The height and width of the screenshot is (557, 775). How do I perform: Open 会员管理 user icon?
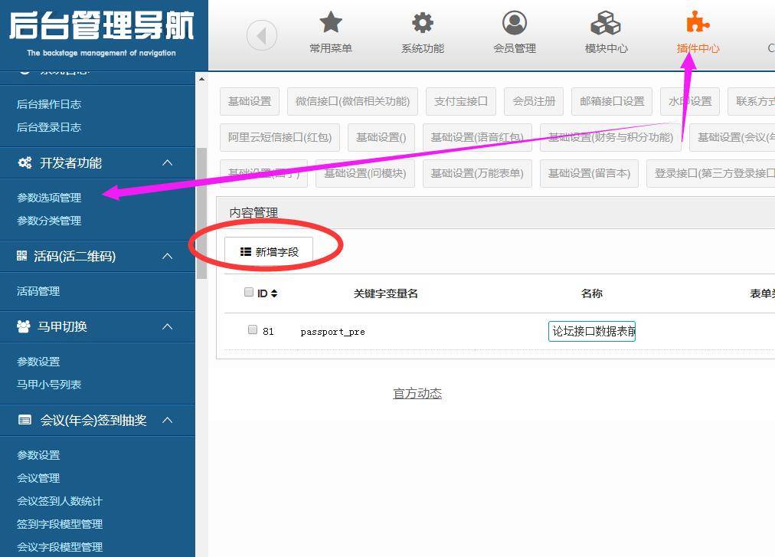point(515,23)
